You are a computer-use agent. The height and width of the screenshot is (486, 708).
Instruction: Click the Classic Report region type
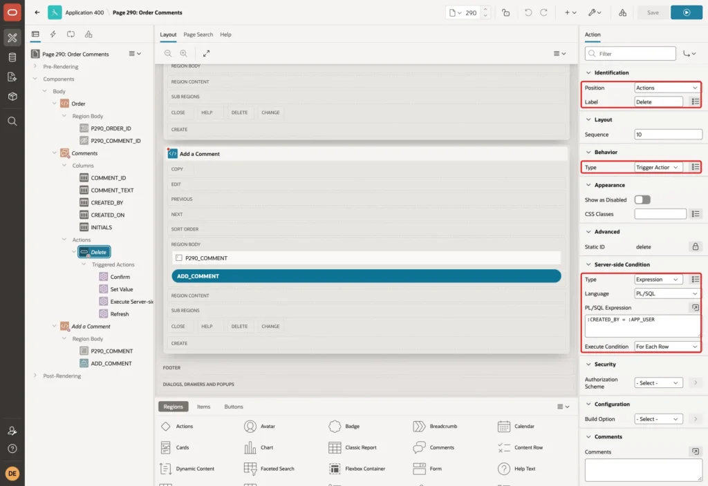coord(353,447)
